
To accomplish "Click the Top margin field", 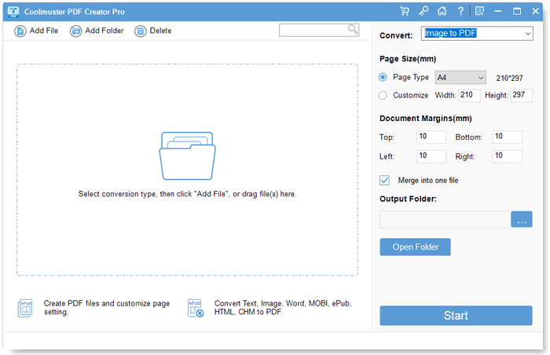I will (431, 137).
